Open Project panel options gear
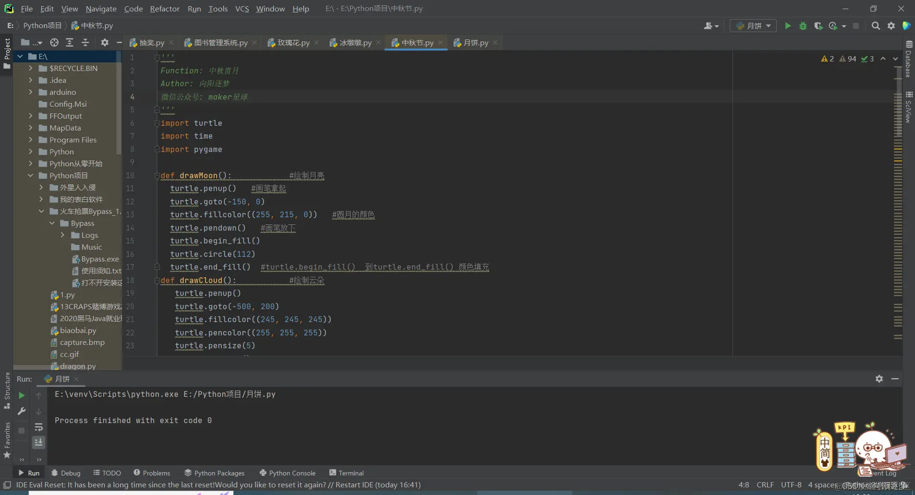Image resolution: width=915 pixels, height=495 pixels. click(x=105, y=42)
